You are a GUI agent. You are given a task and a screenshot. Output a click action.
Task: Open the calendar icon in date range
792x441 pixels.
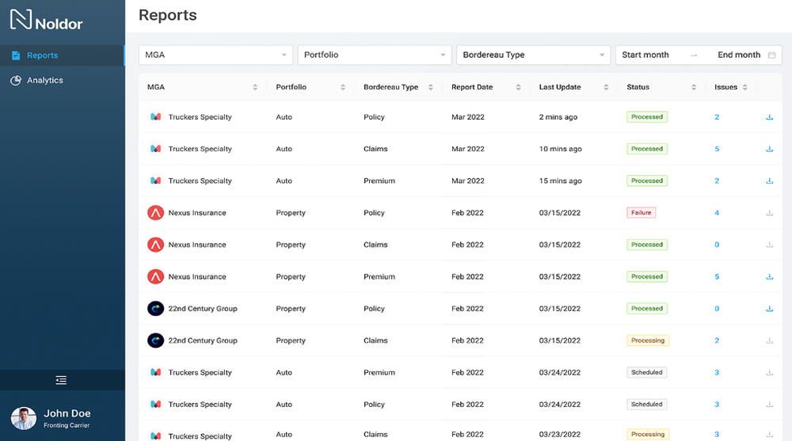click(771, 55)
